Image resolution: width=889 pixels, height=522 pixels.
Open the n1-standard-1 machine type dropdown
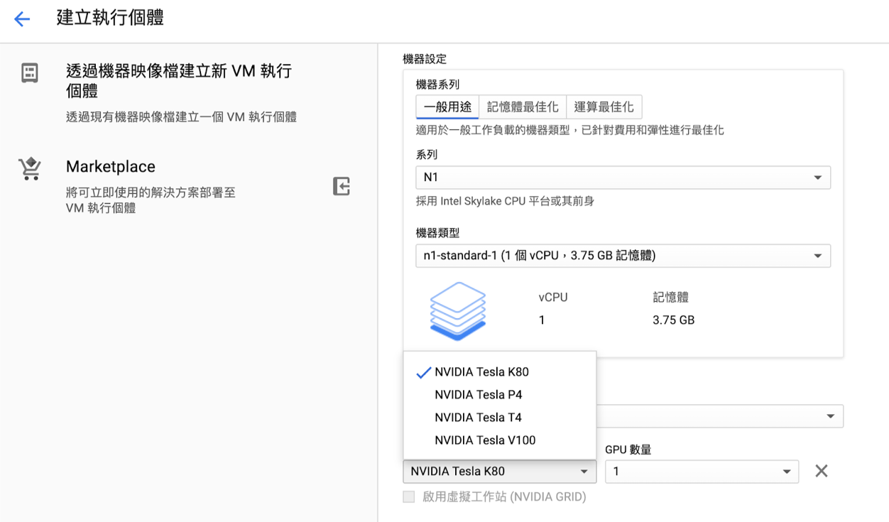tap(623, 256)
